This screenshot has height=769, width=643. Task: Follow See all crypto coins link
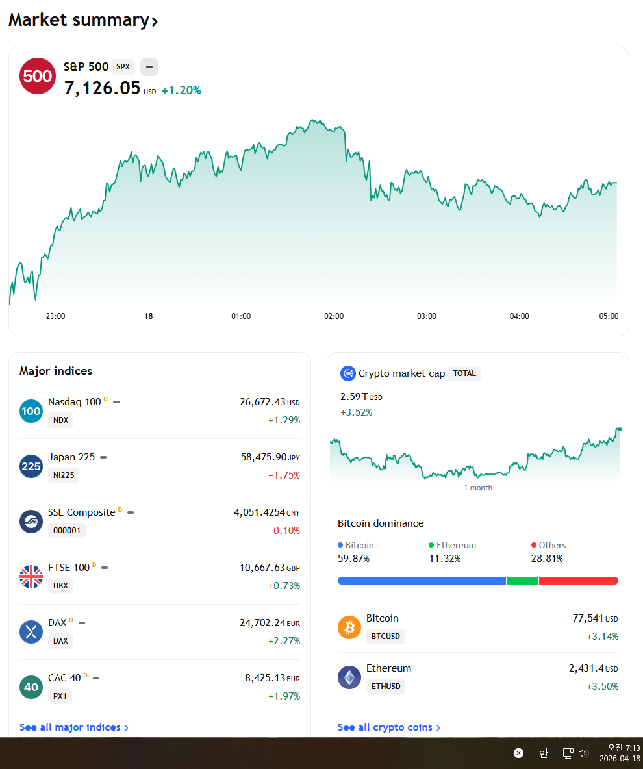[x=389, y=727]
